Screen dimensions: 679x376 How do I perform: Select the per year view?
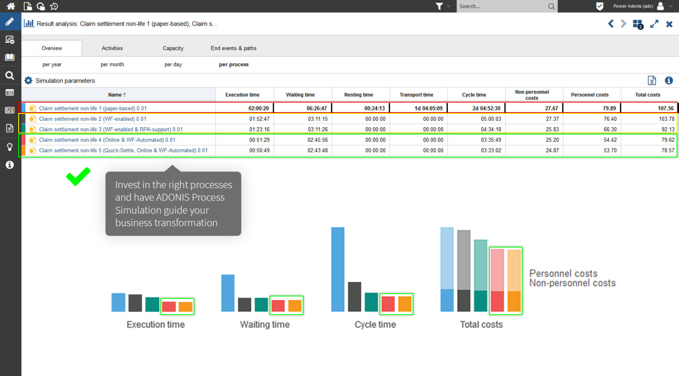[52, 65]
